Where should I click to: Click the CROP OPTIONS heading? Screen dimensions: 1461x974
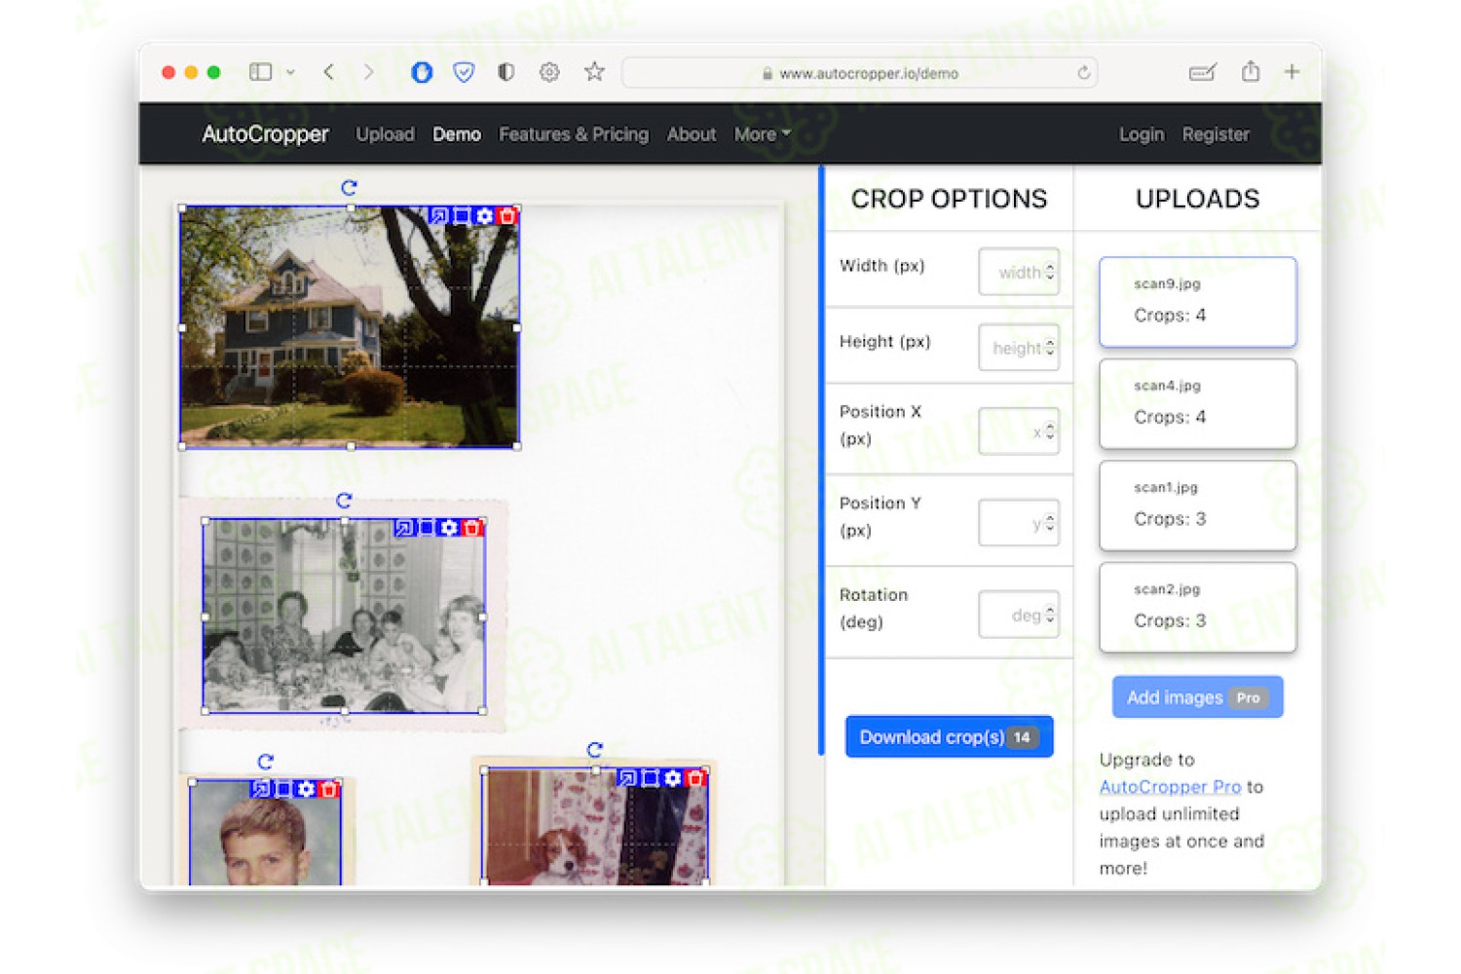click(949, 199)
